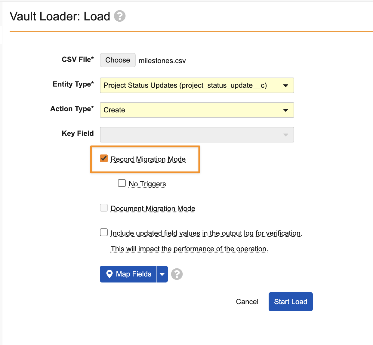The image size is (373, 345).
Task: Cancel the load operation
Action: [x=247, y=302]
